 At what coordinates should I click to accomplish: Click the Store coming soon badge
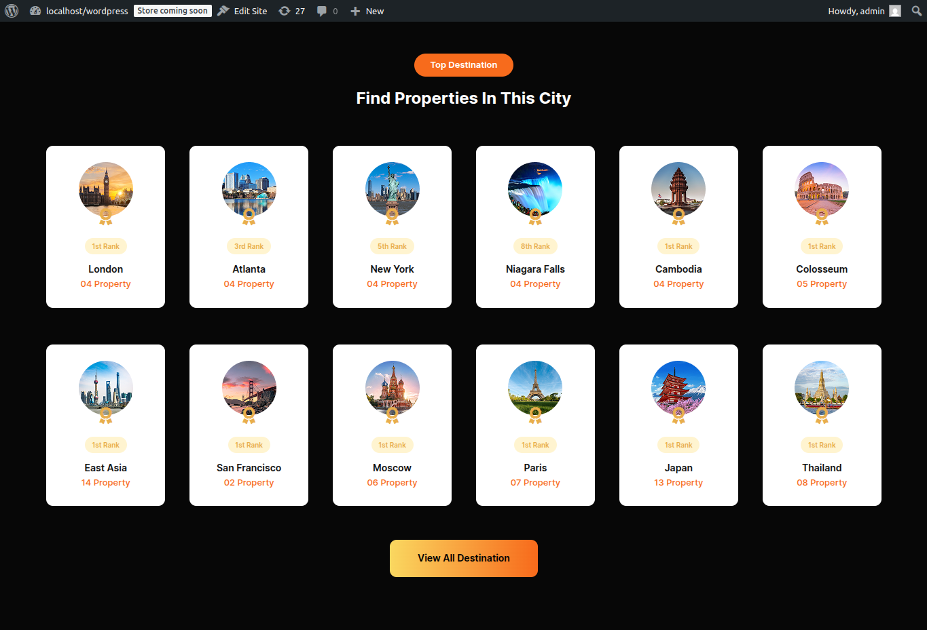click(x=172, y=11)
